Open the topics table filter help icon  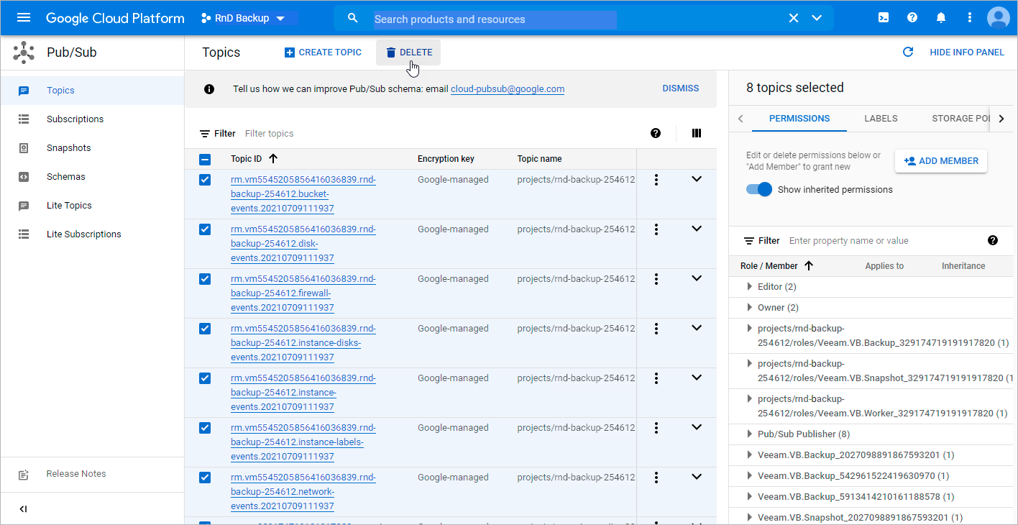[x=656, y=133]
